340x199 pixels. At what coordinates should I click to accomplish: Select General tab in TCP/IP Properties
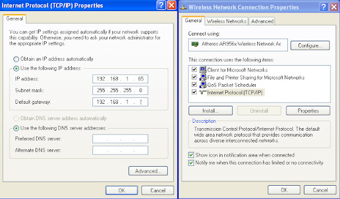tap(14, 19)
